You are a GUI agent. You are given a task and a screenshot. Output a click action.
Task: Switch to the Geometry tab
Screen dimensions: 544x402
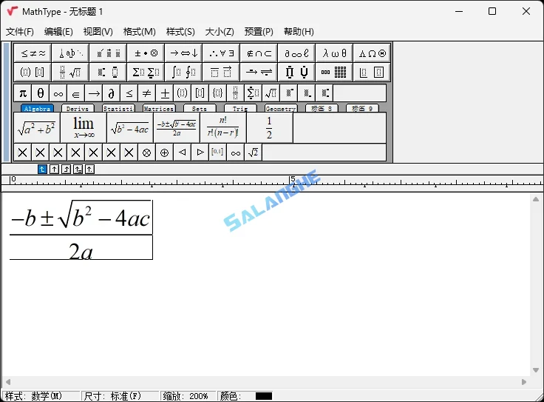coord(281,108)
